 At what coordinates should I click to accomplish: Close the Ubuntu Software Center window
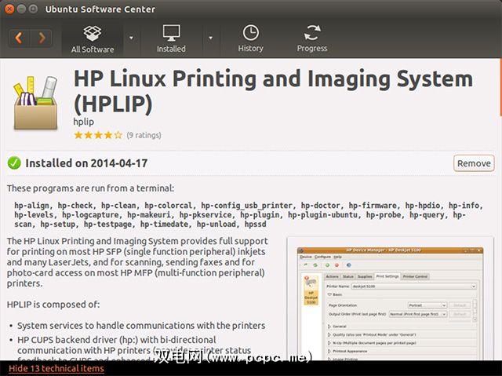click(9, 9)
